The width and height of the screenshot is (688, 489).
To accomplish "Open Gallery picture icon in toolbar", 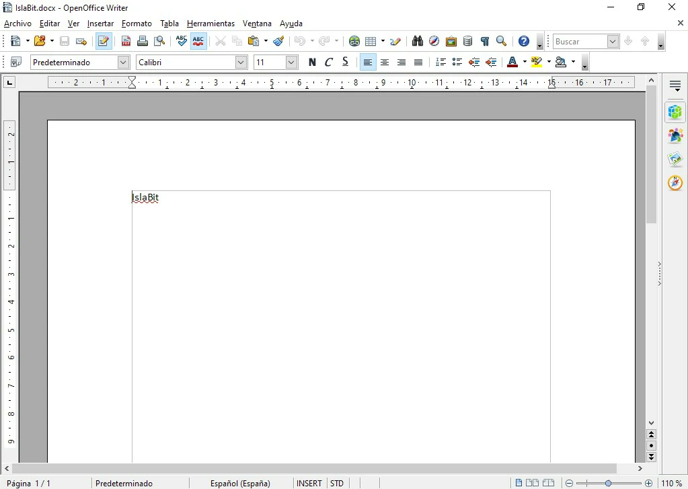I will pos(451,41).
